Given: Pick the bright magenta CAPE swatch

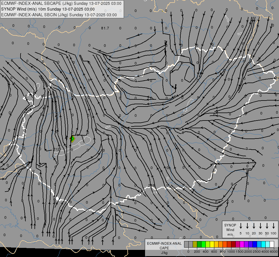Looking at the screenshot, I should point(242,244).
